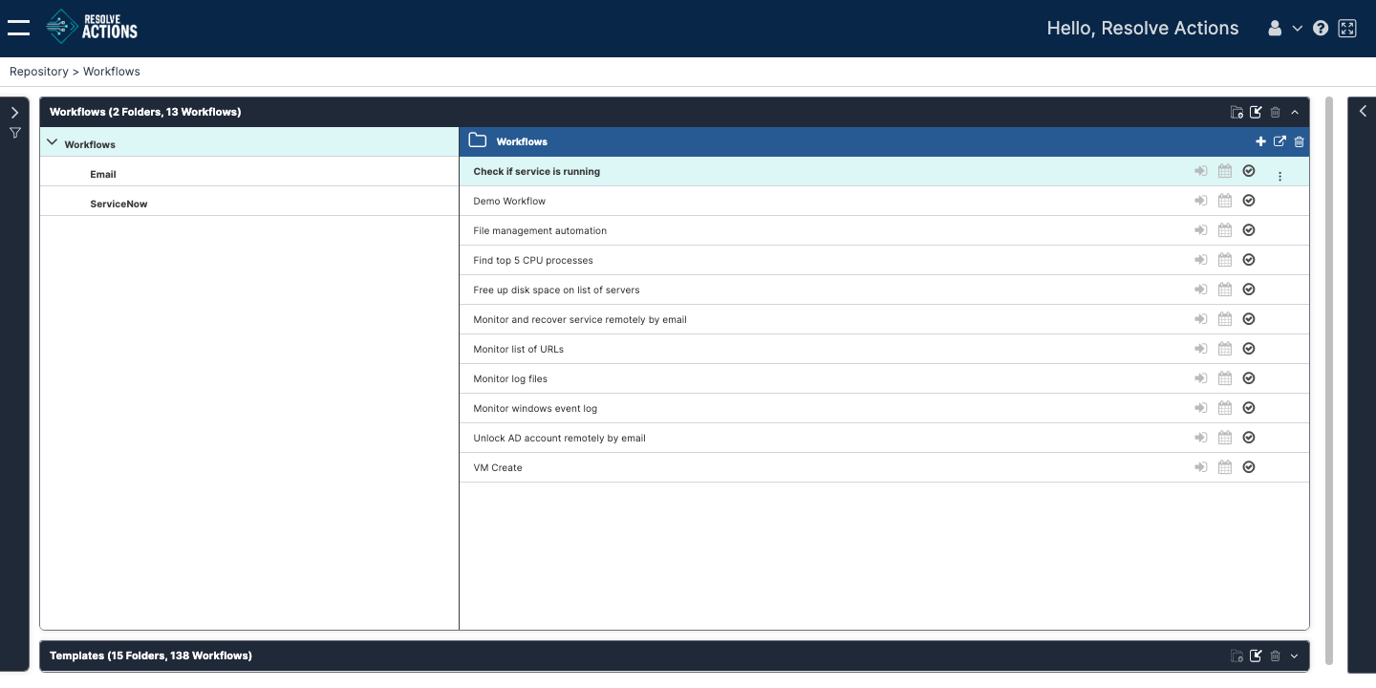This screenshot has height=688, width=1376.
Task: Delete folder using blue bar trash icon
Action: tap(1299, 141)
